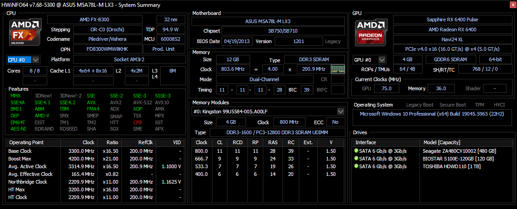Viewport: 517px width, 209px height.
Task: Click the AMD-V feature flag
Action: click(x=41, y=116)
